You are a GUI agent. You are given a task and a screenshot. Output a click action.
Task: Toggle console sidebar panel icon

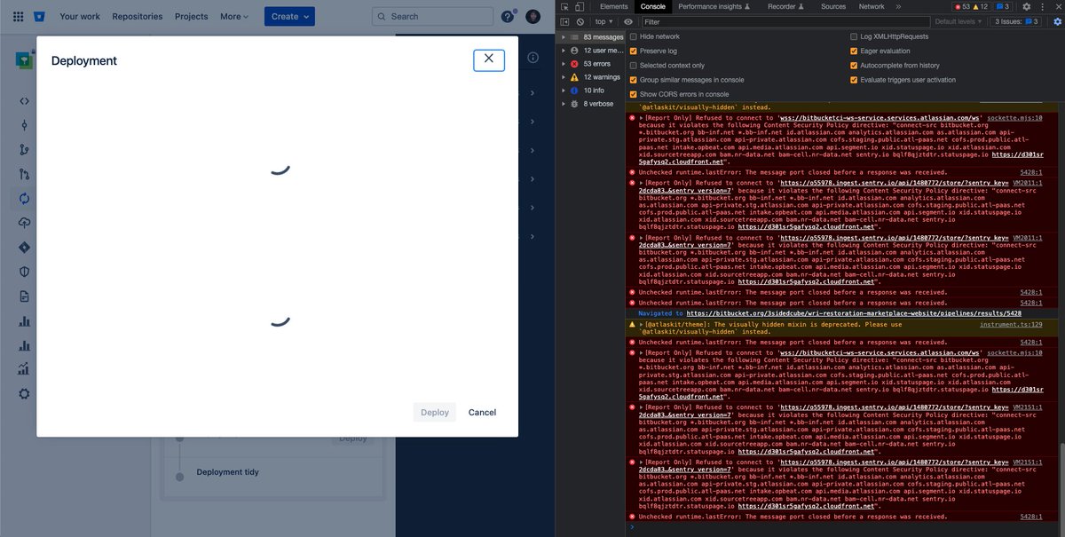coord(564,21)
